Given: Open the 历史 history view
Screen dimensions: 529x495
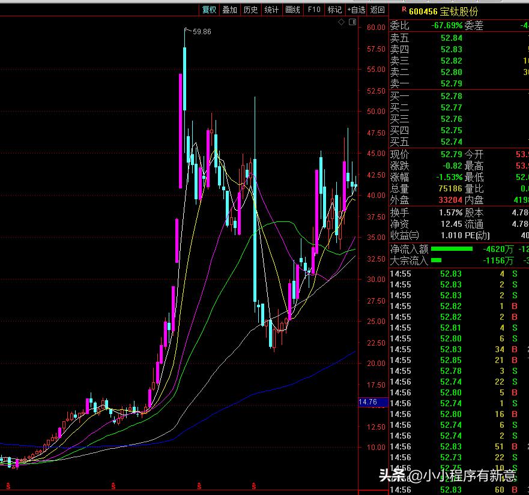Looking at the screenshot, I should [x=250, y=9].
